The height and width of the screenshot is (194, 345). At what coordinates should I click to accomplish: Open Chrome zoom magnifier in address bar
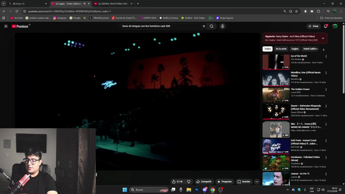285,11
